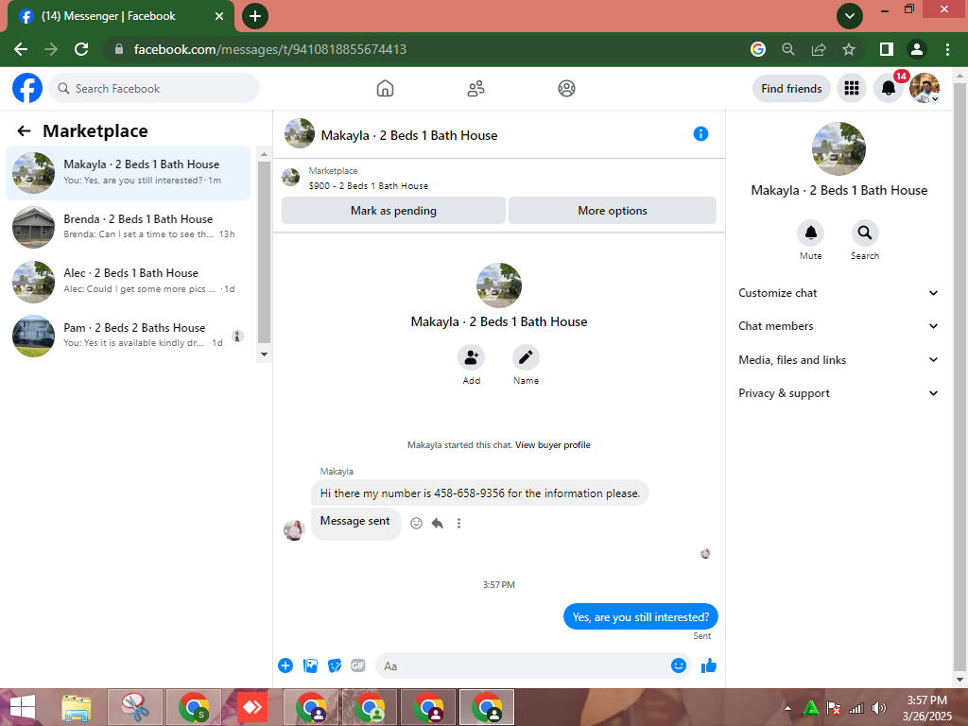Switch to Messenger Facebook browser tab
The width and height of the screenshot is (968, 726).
[x=120, y=16]
